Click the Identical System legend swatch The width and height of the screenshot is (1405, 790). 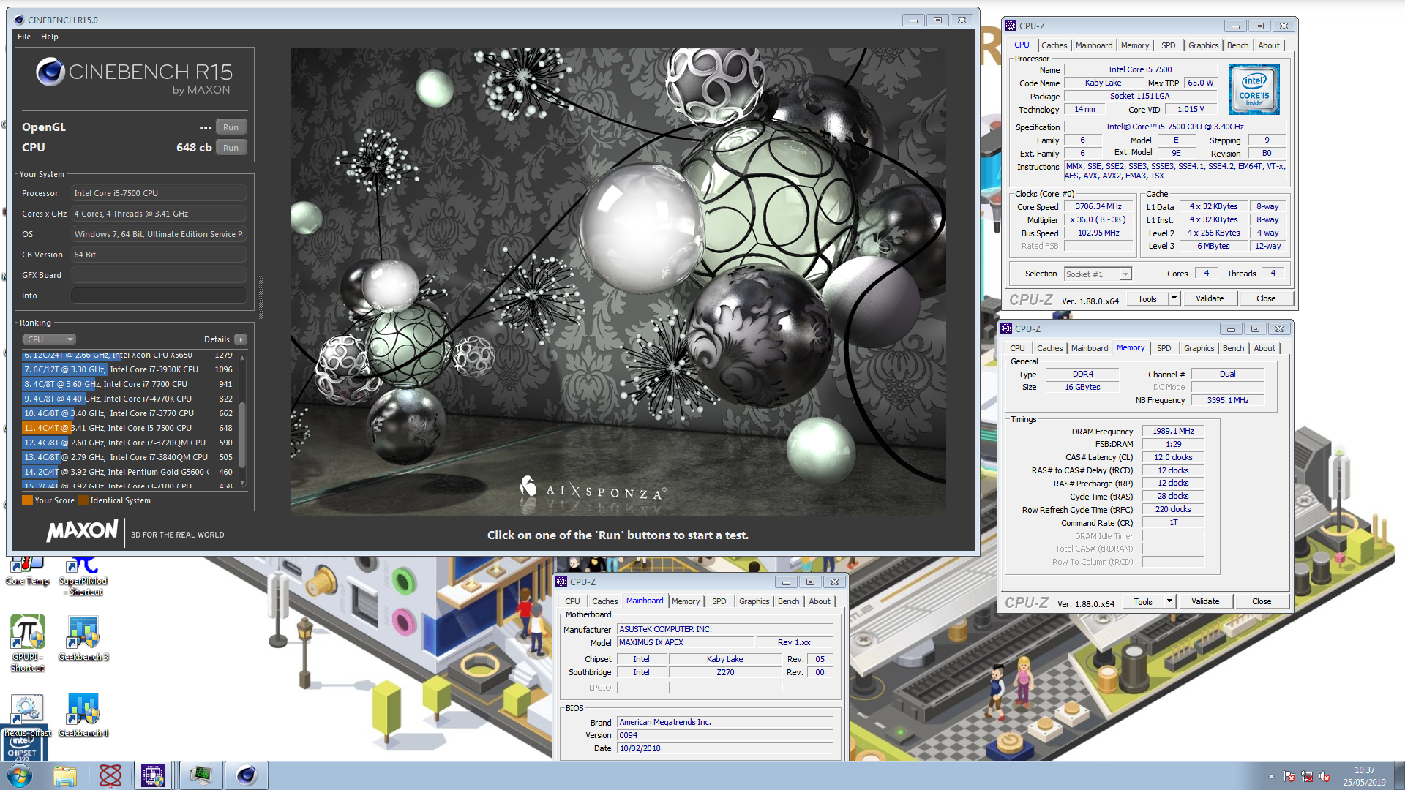pos(83,500)
